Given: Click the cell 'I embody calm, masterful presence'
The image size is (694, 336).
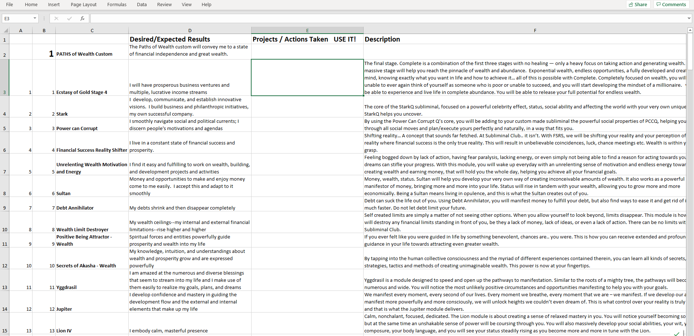Looking at the screenshot, I should 190,323.
